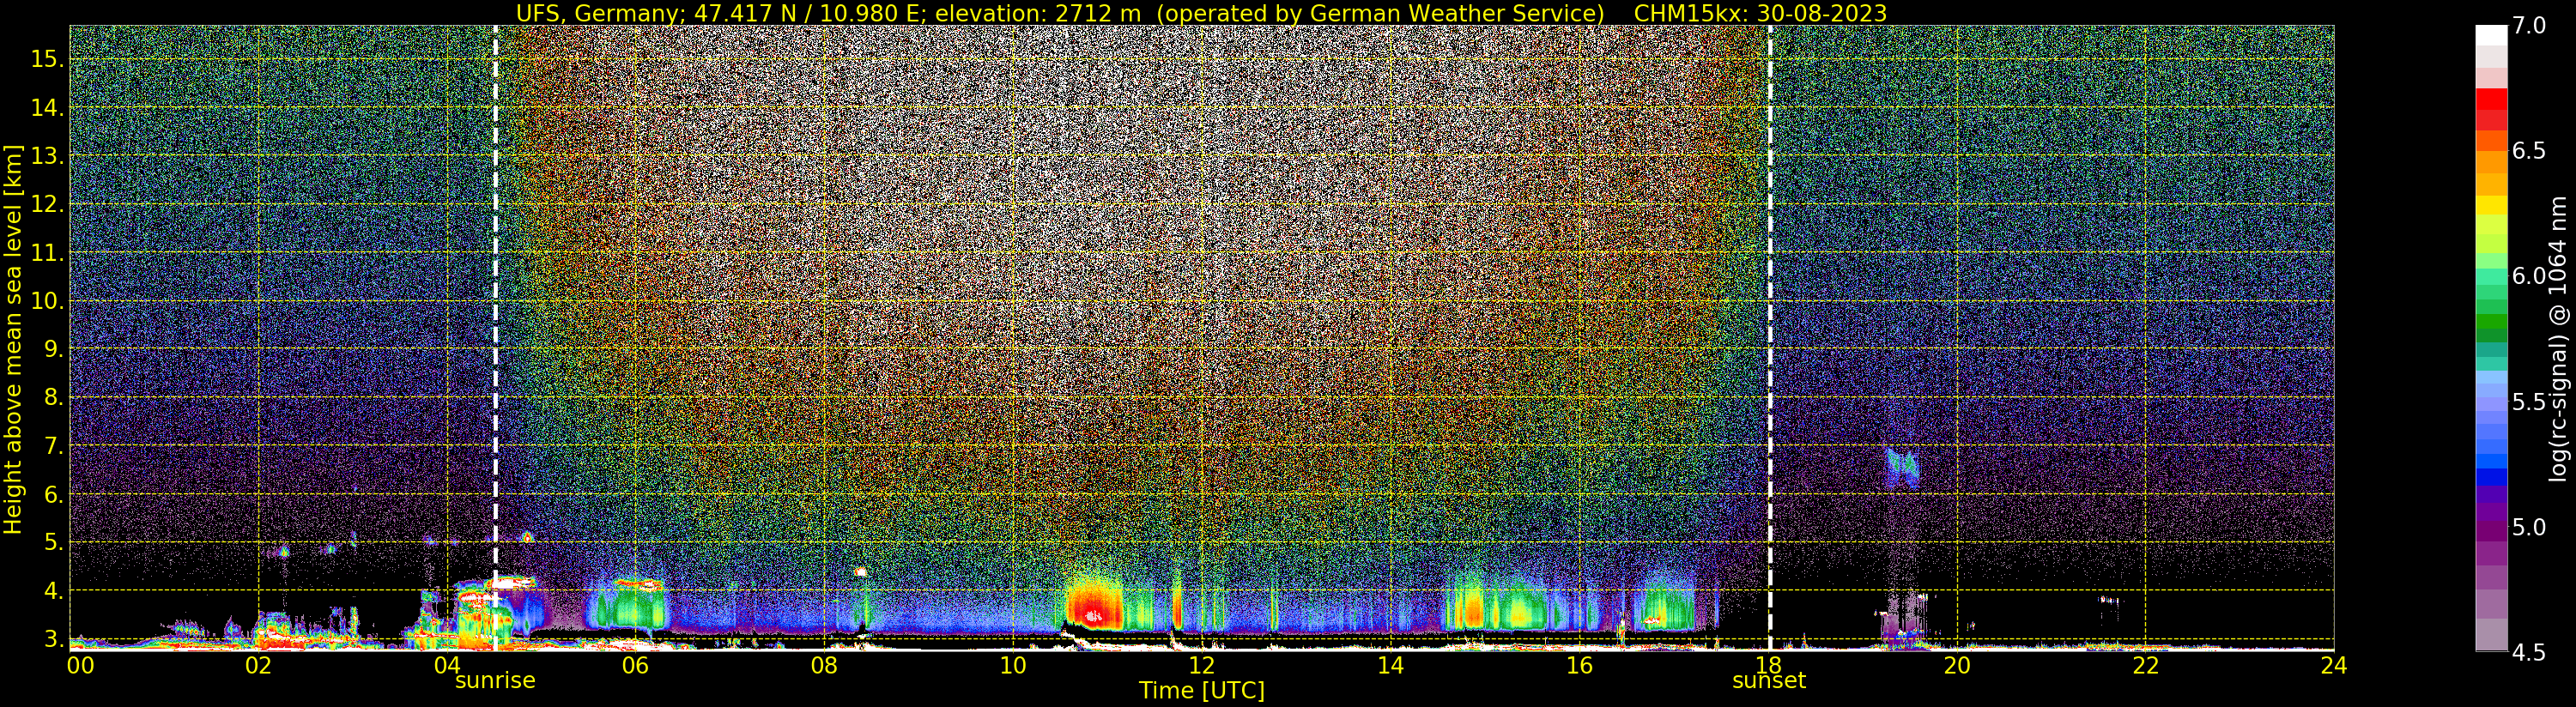Click the x-axis tick label '16'
This screenshot has height=707, width=2576.
[1579, 665]
